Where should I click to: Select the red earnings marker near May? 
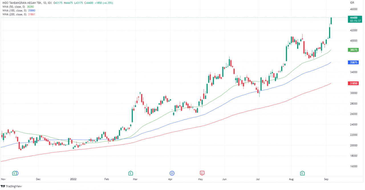[x=202, y=173]
